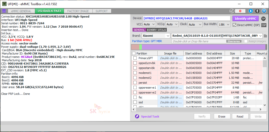Click the Special Task lightning icon
Viewport: 269px width, 132px height.
coord(137,117)
